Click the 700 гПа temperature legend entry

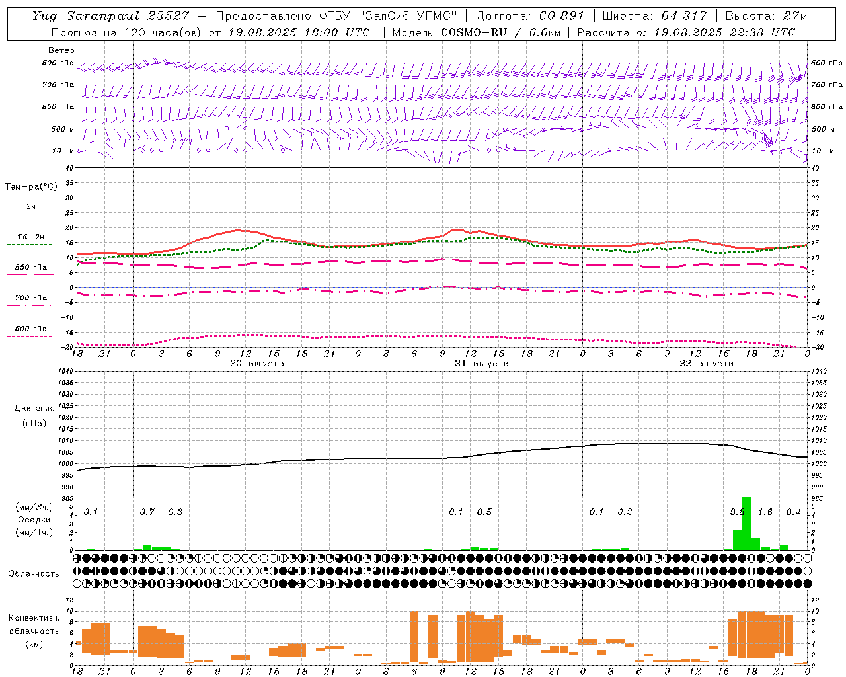click(x=30, y=298)
